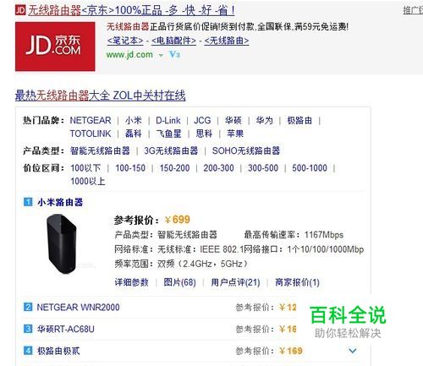The image size is (423, 366).
Task: Open the black Xiaomi router product image
Action: (x=62, y=243)
